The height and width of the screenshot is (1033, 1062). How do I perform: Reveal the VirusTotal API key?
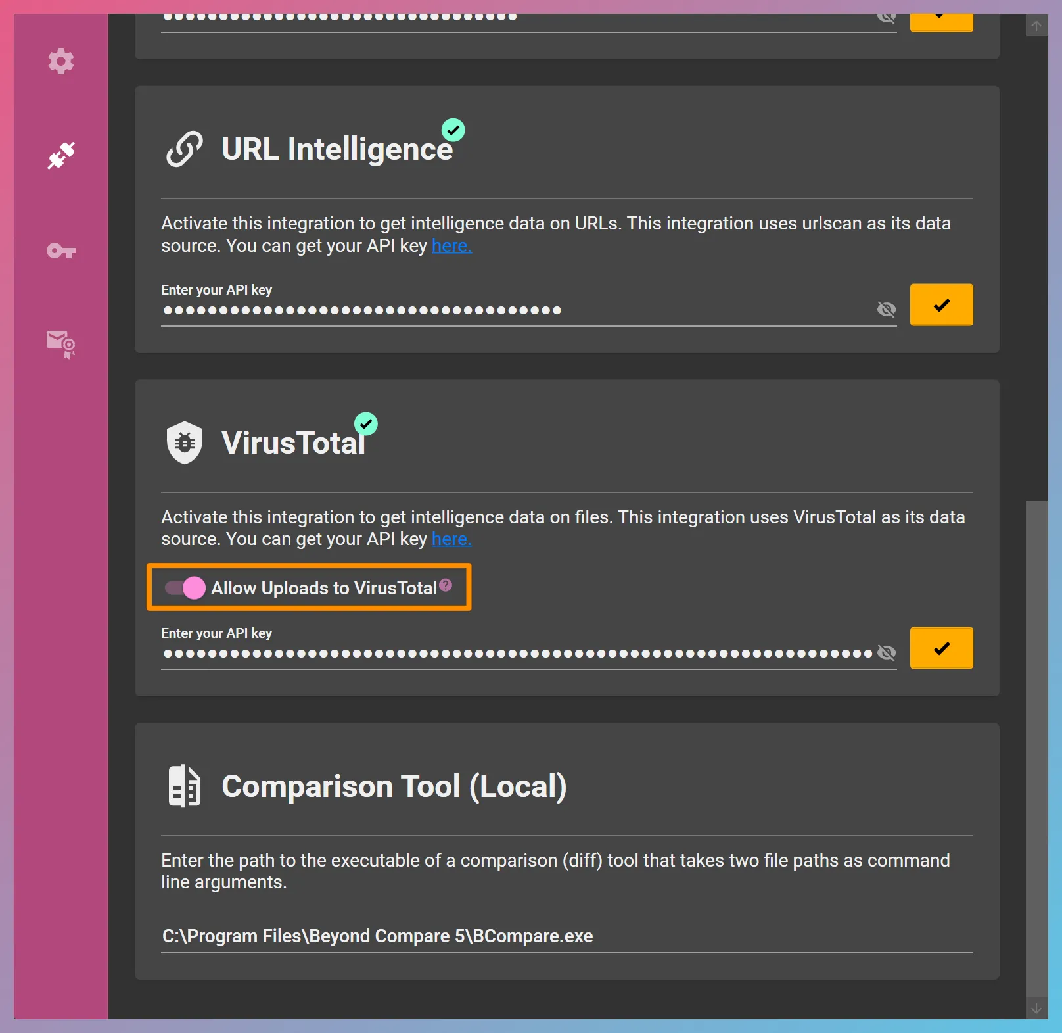(887, 652)
